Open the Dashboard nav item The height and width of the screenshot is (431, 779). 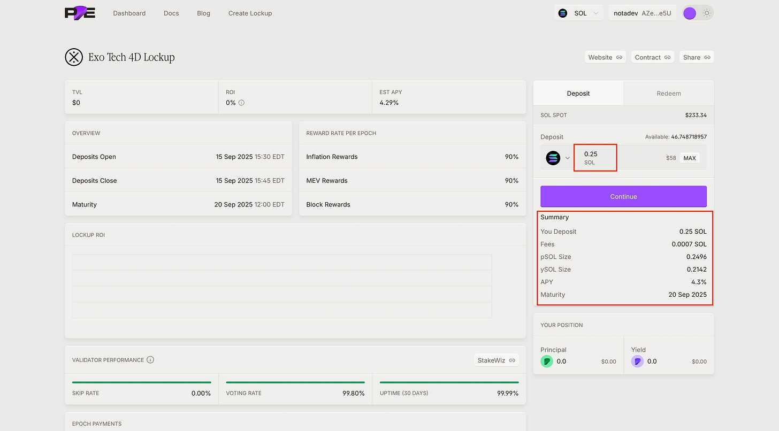(x=129, y=13)
